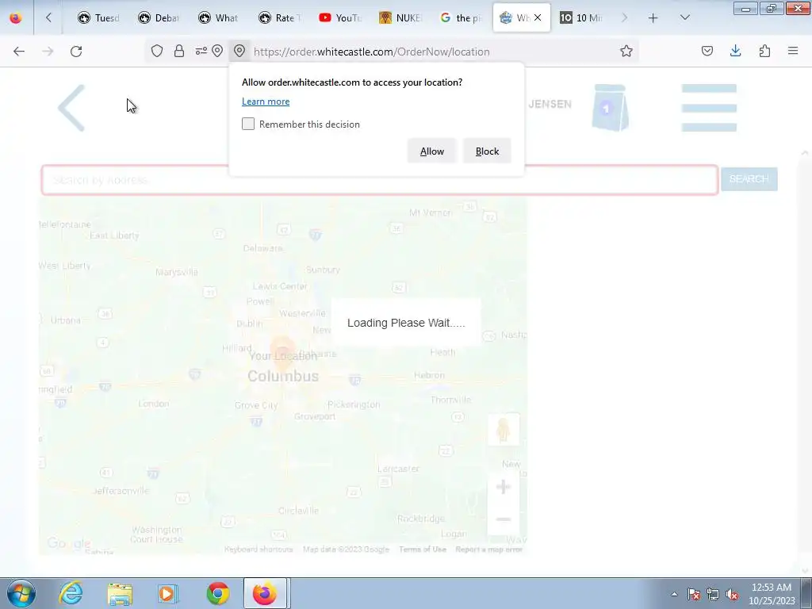
Task: Open the shopping bag cart icon
Action: click(610, 108)
